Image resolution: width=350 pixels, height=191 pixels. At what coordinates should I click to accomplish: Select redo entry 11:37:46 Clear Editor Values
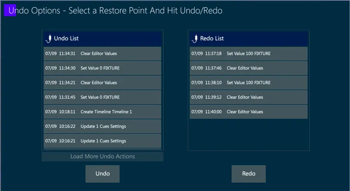[x=249, y=68]
